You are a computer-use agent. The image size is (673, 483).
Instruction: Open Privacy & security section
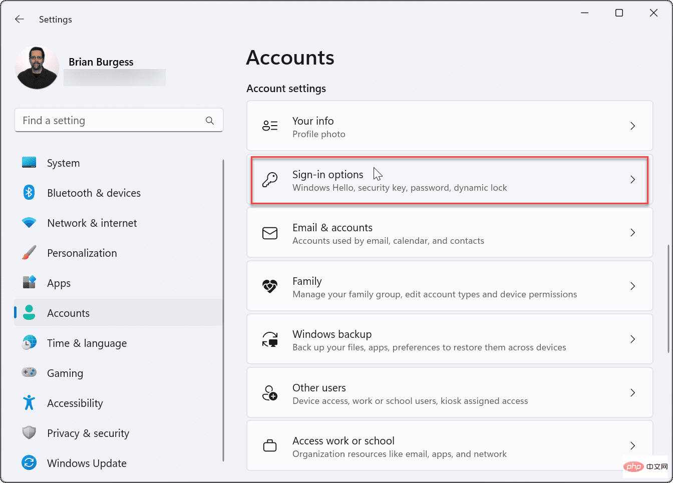119,433
